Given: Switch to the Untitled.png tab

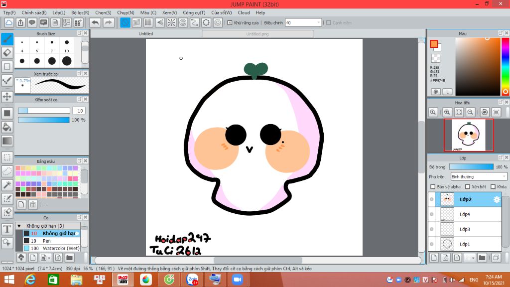Looking at the screenshot, I should (x=257, y=33).
